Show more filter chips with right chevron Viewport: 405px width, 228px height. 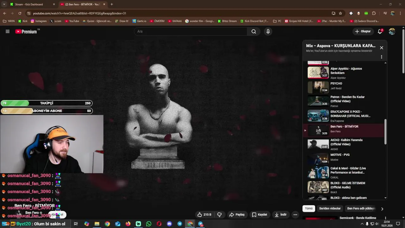click(382, 209)
